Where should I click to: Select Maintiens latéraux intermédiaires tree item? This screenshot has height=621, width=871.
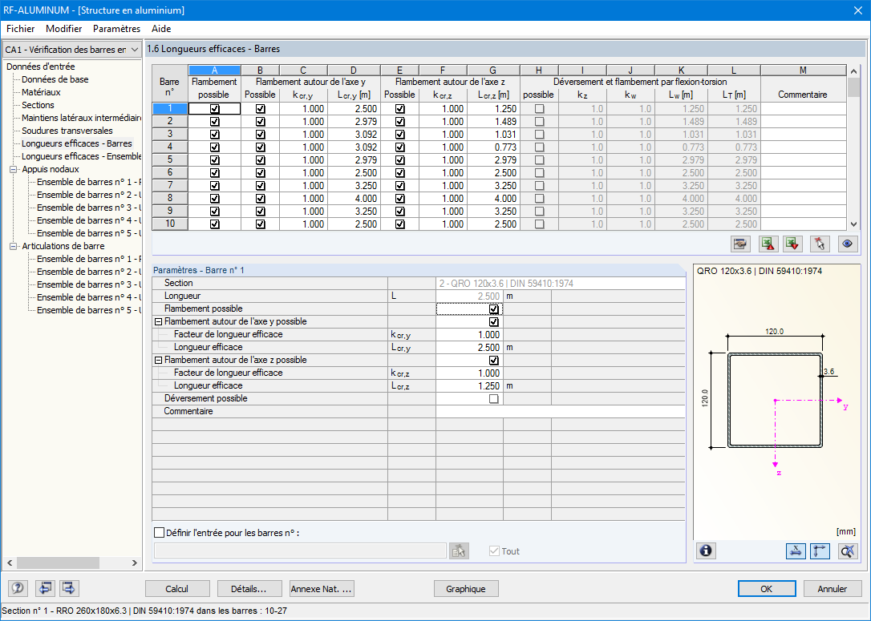coord(81,118)
